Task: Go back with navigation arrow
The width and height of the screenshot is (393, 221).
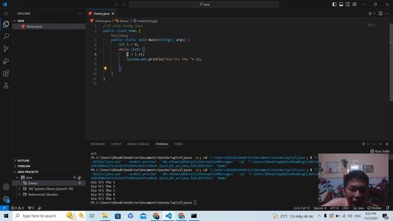Action: tap(117, 4)
